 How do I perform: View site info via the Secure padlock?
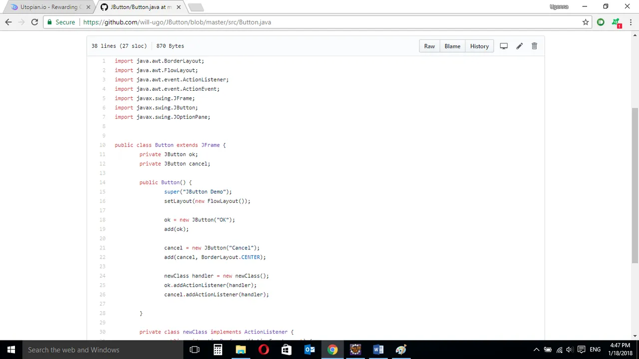tap(61, 22)
